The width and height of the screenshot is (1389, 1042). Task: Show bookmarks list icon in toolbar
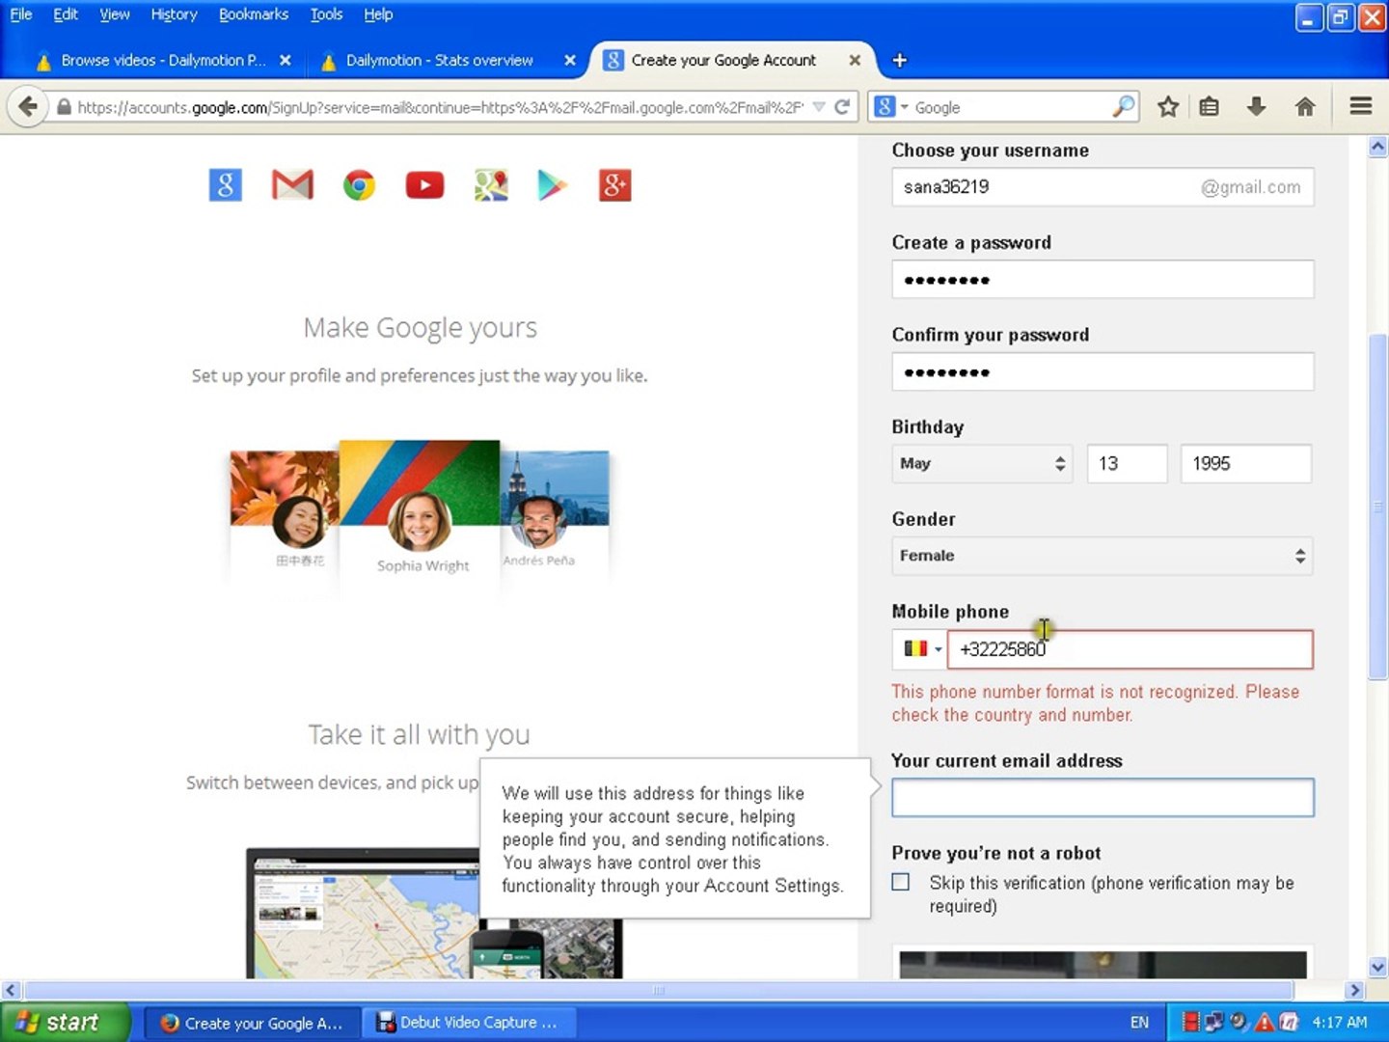1209,107
